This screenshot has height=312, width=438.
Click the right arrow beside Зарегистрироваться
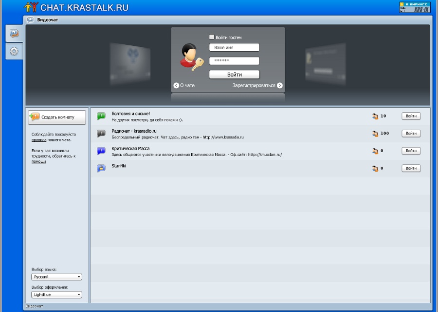pyautogui.click(x=279, y=85)
